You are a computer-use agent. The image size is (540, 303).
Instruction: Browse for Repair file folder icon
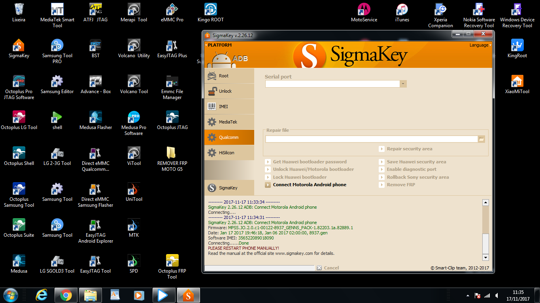coord(481,139)
